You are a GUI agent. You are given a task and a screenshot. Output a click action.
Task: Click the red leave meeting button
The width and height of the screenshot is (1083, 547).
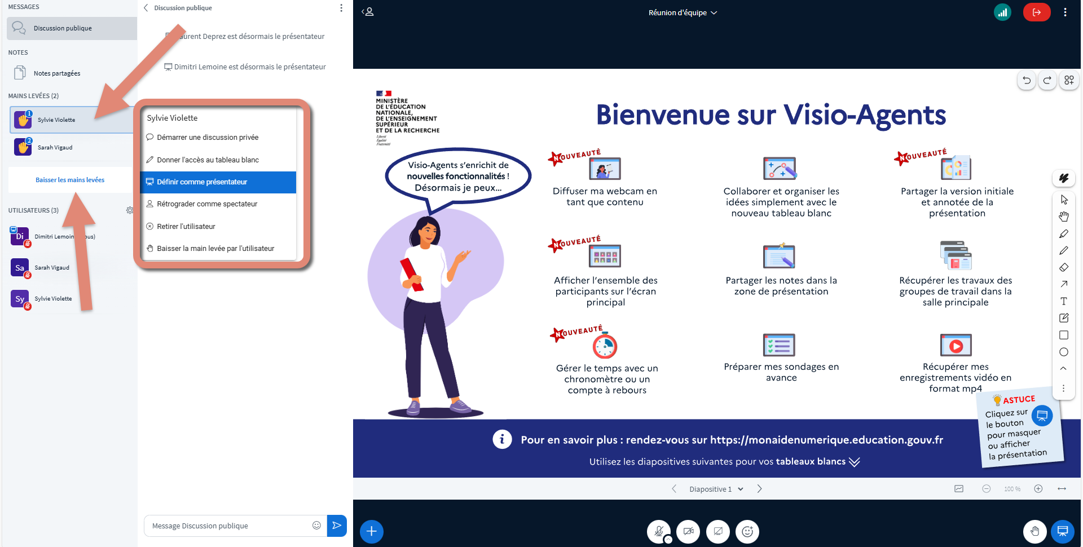coord(1037,12)
